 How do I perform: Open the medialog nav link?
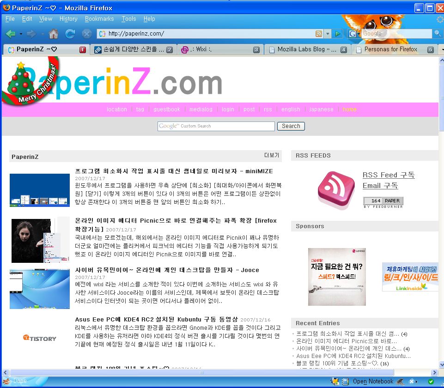201,109
